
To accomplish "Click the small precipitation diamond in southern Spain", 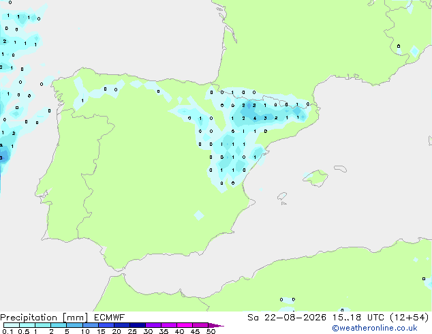I will pyautogui.click(x=199, y=215).
